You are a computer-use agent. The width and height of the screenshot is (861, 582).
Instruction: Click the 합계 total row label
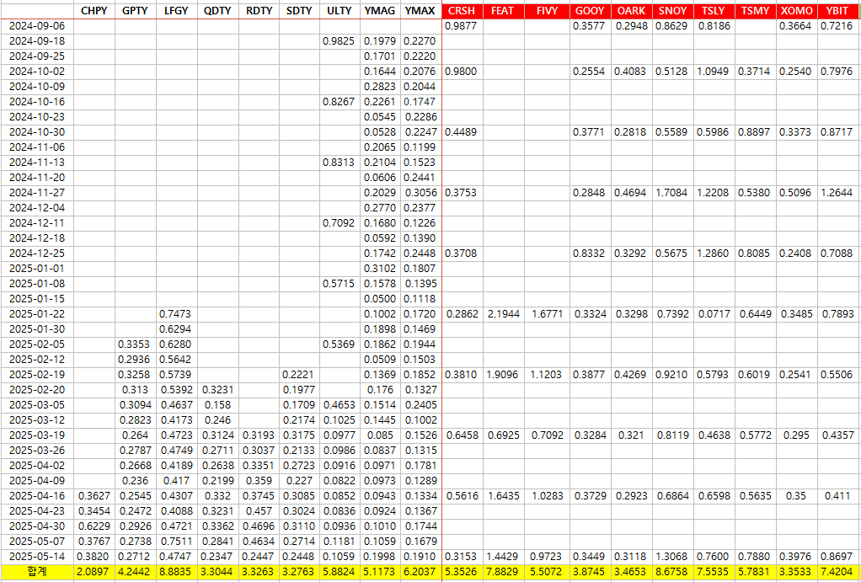pyautogui.click(x=37, y=572)
